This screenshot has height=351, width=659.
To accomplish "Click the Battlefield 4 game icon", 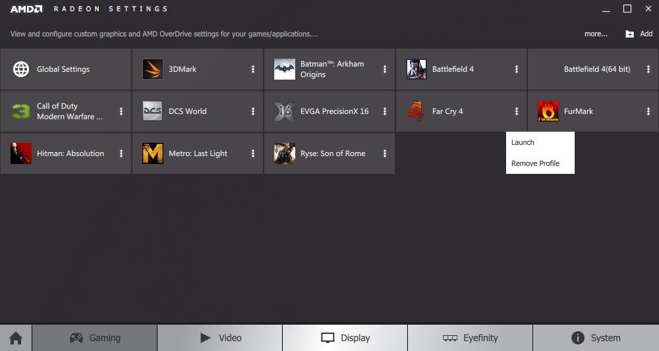I will 416,69.
